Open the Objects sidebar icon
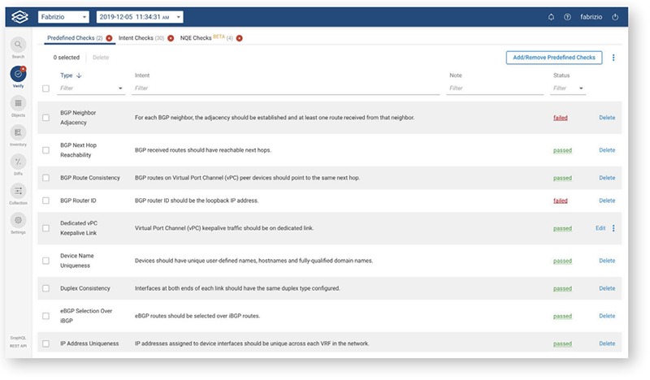650x380 pixels. 18,104
